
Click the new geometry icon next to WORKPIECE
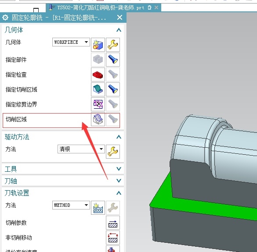click(98, 45)
